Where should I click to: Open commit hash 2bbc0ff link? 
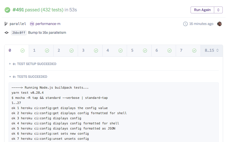19,33
